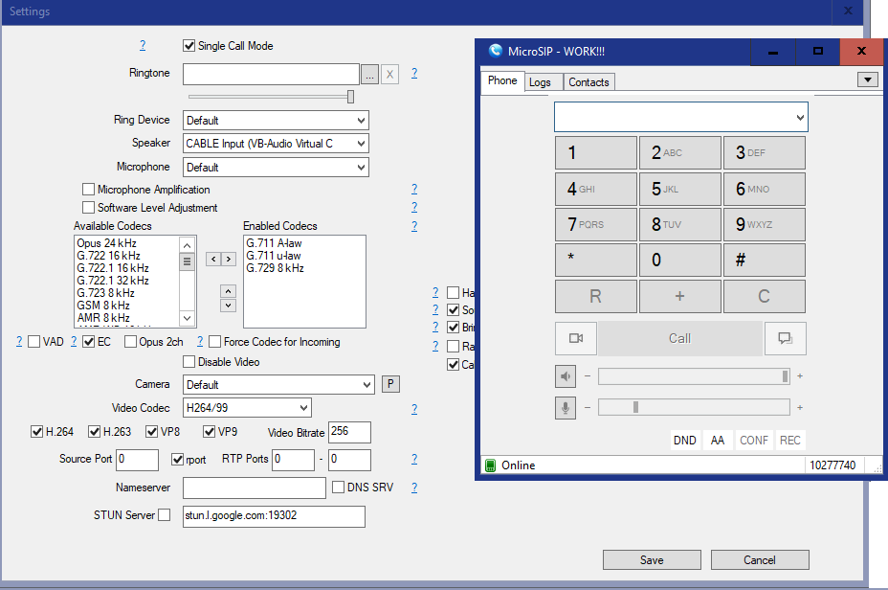Select G.729 8 kHz in Enabled Codecs

click(x=275, y=268)
